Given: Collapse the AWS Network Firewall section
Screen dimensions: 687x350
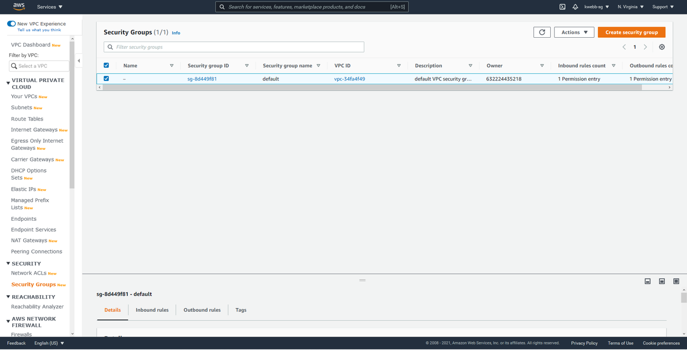Looking at the screenshot, I should click(x=8, y=320).
